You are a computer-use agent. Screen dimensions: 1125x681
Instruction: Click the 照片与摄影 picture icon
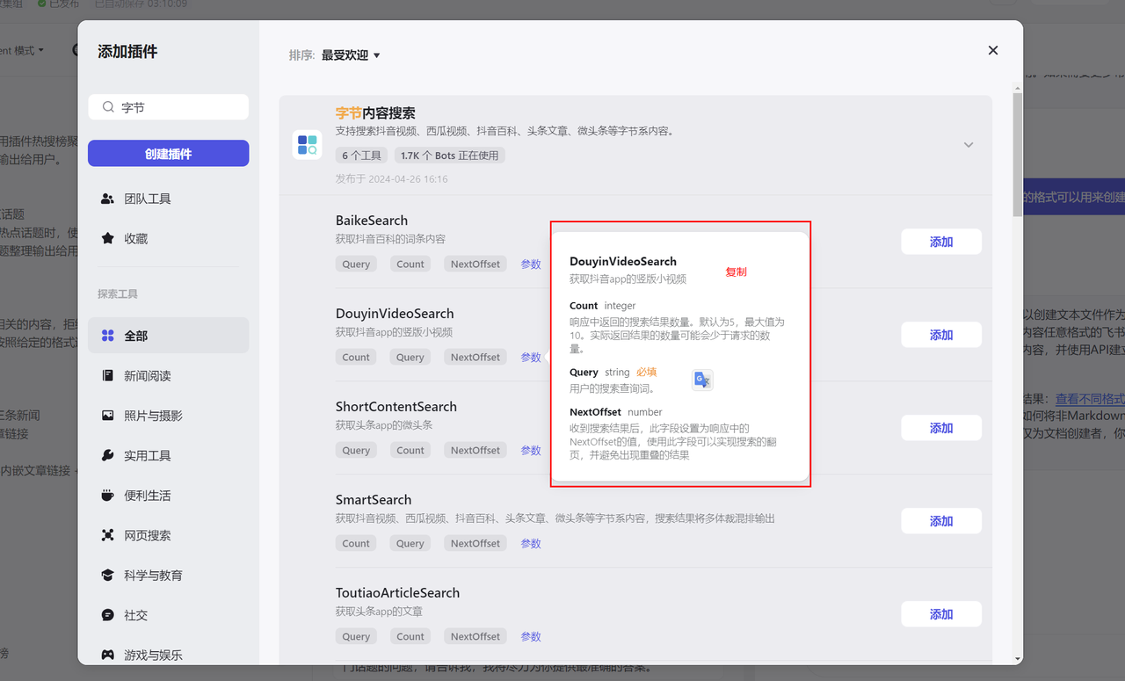tap(108, 416)
